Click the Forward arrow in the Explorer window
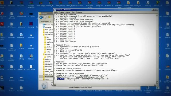The image size is (171, 96). point(45,17)
